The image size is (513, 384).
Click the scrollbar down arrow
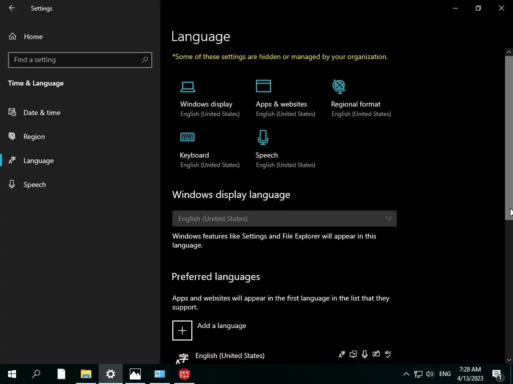click(509, 360)
